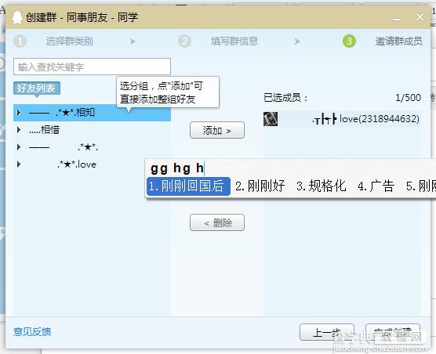
Task: Select member love(2318944632) in selected list
Action: pyautogui.click(x=343, y=119)
